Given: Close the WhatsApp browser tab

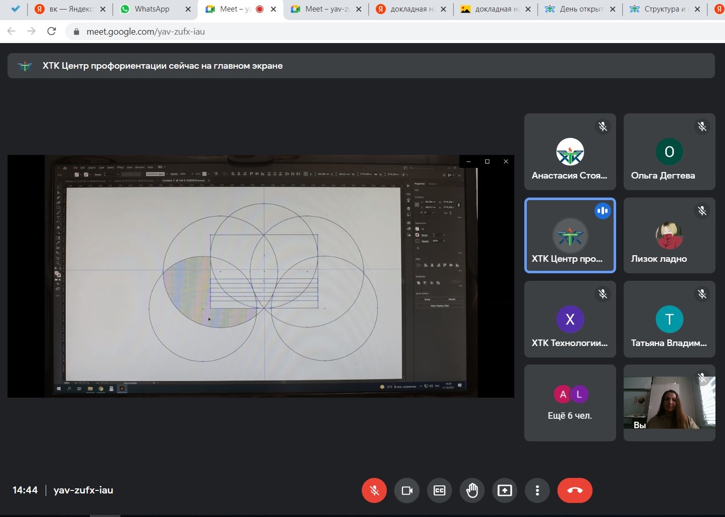Looking at the screenshot, I should (x=188, y=9).
